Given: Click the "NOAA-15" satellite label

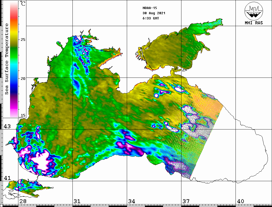Looking at the screenshot, I should (150, 8).
